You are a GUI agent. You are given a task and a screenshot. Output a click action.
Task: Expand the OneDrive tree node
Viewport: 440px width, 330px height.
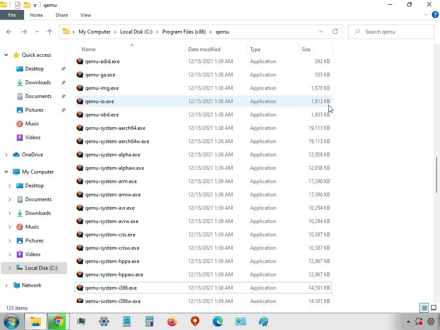(x=6, y=155)
